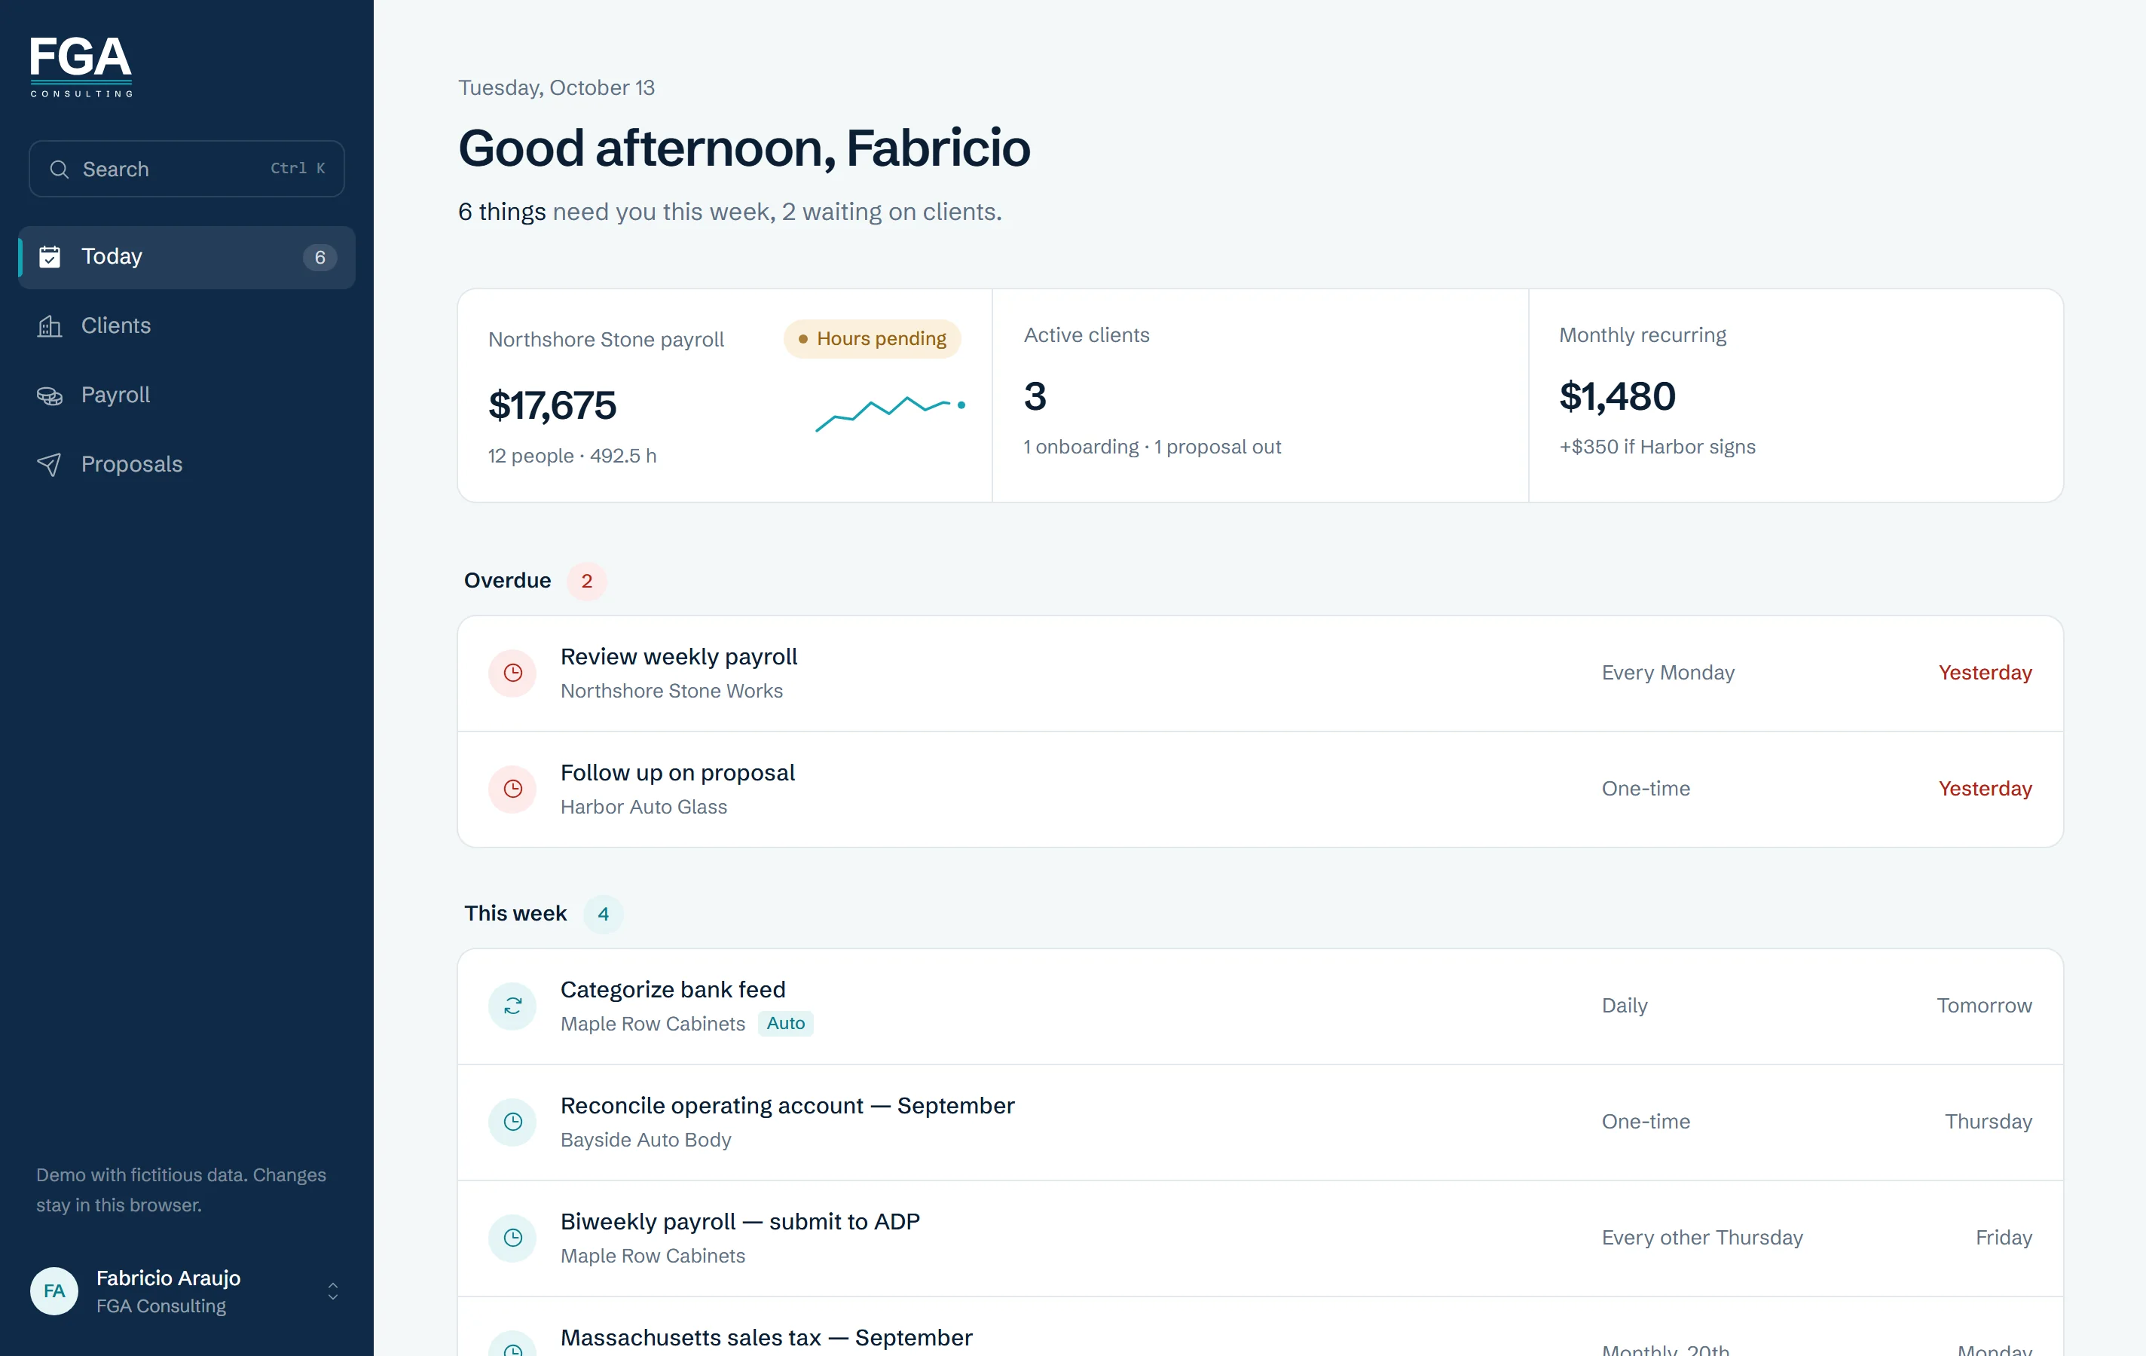Click the Clients building icon
2146x1356 pixels.
pos(50,326)
